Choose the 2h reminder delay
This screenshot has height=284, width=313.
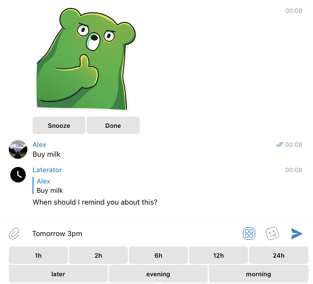pyautogui.click(x=98, y=255)
